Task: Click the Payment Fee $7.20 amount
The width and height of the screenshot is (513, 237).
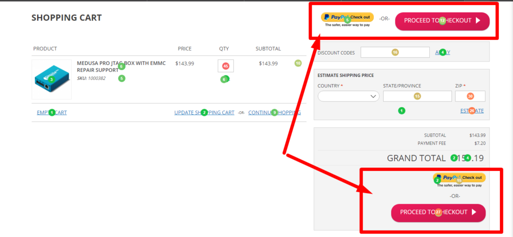Action: click(x=480, y=143)
